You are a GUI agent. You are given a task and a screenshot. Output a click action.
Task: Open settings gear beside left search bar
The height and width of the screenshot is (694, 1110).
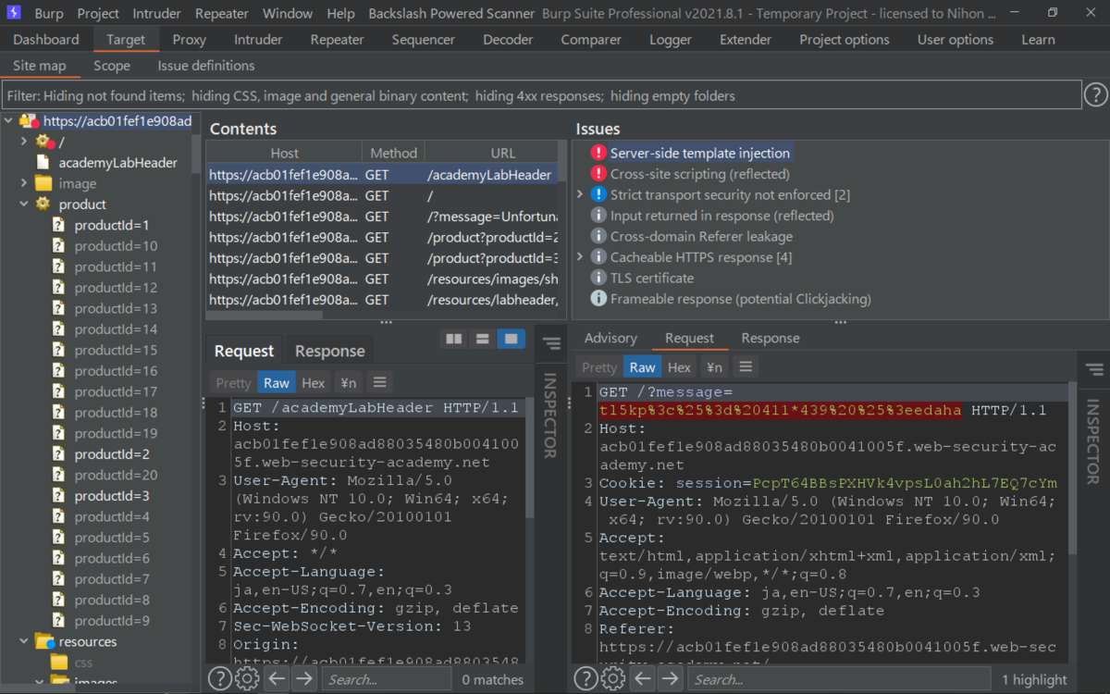point(247,679)
